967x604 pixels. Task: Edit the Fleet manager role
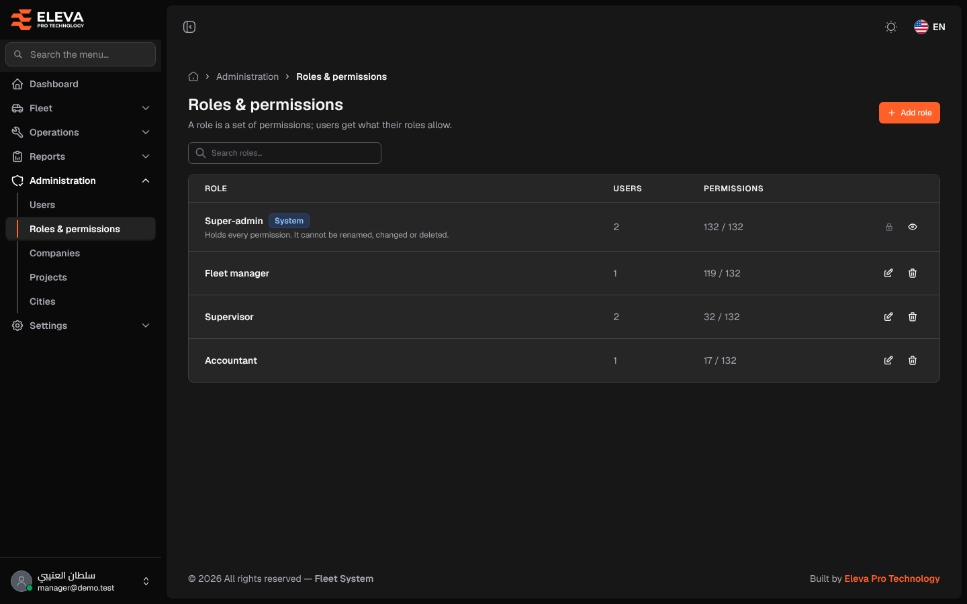[888, 273]
